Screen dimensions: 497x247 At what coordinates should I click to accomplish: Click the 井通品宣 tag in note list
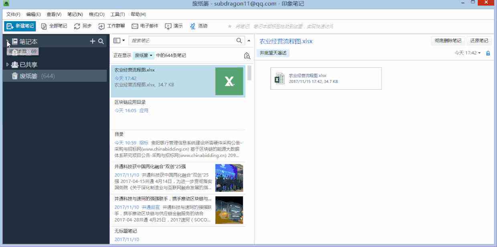(151, 207)
